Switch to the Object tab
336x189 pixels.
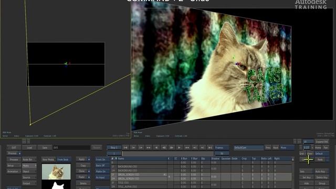(29, 172)
